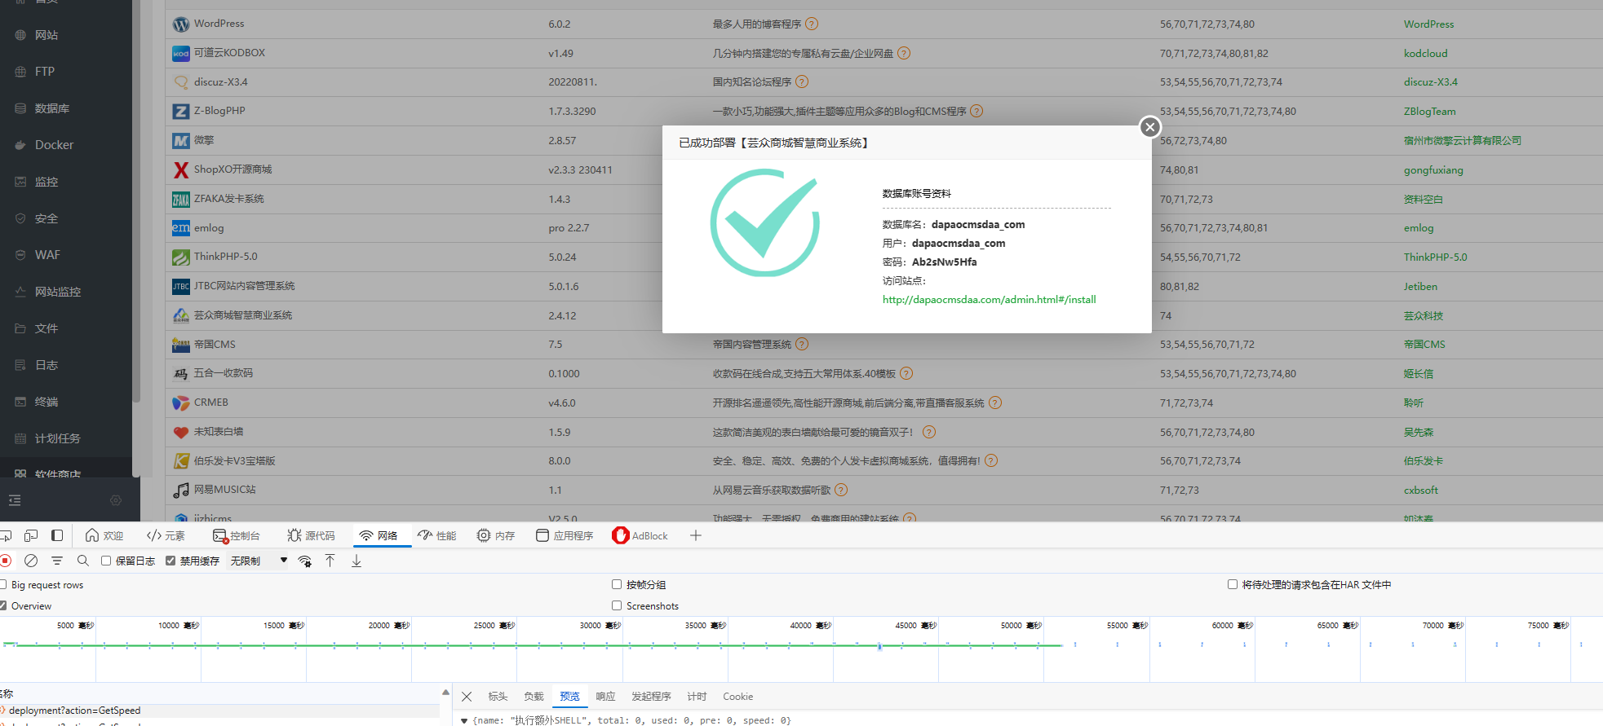The image size is (1603, 726).
Task: Click the WAF shield icon in sidebar
Action: click(20, 255)
